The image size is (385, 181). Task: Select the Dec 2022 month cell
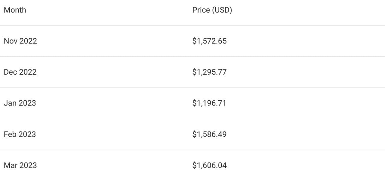[x=20, y=72]
